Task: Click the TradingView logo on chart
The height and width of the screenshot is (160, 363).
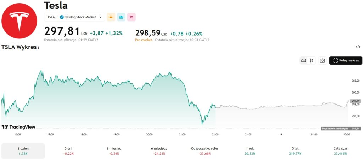Action: point(19,127)
